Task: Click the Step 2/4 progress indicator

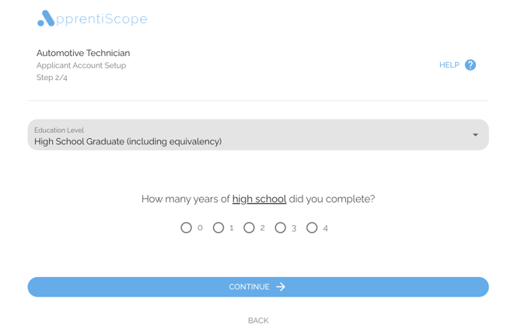Action: (x=52, y=78)
